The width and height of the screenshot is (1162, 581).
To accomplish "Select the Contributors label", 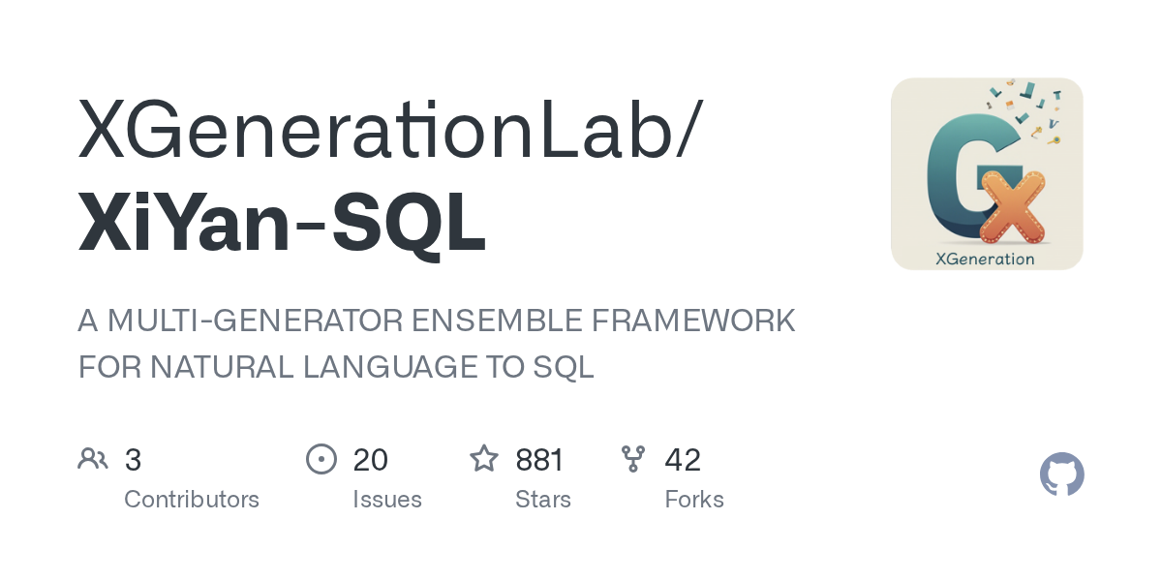I will pos(192,500).
